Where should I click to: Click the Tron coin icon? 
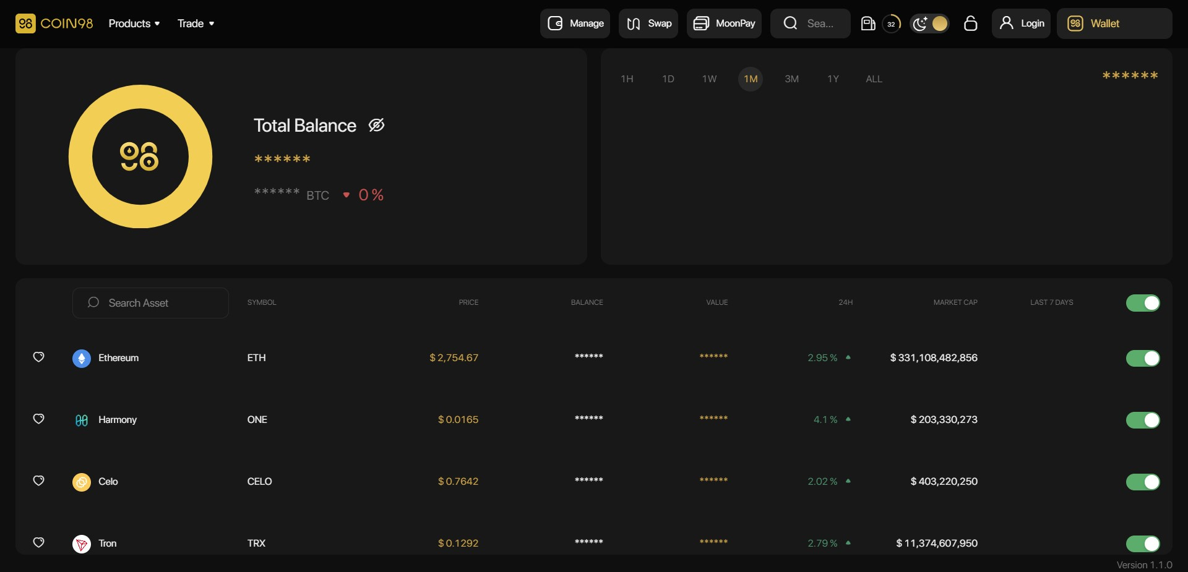pyautogui.click(x=82, y=544)
